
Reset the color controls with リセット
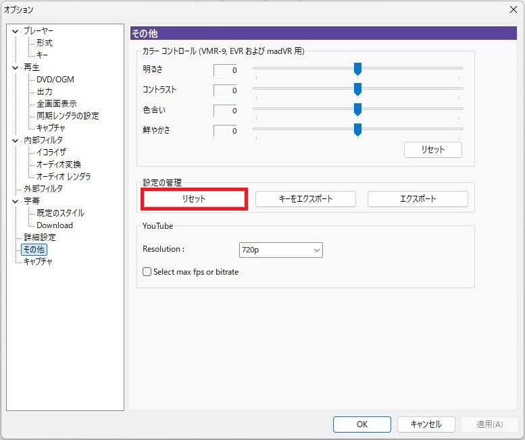(432, 150)
